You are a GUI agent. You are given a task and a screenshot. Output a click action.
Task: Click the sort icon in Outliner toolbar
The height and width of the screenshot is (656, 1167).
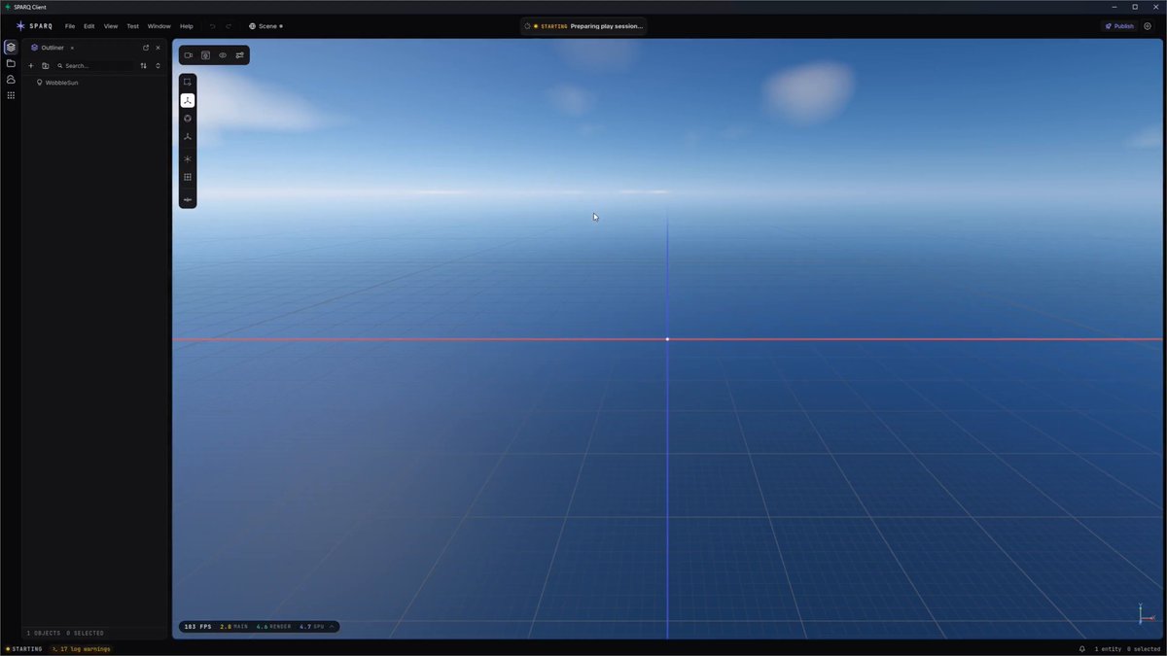(x=144, y=66)
